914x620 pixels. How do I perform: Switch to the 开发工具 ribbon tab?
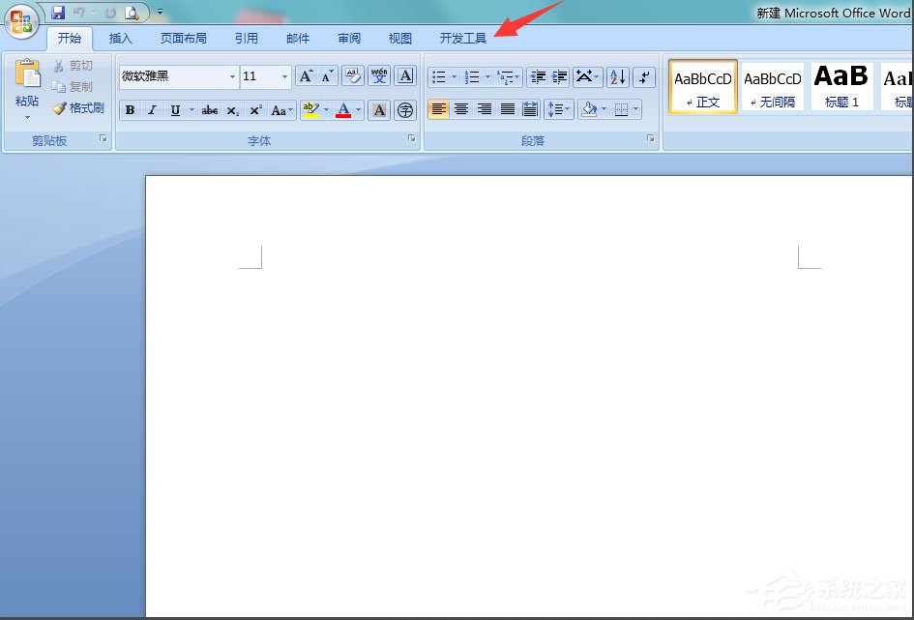461,39
